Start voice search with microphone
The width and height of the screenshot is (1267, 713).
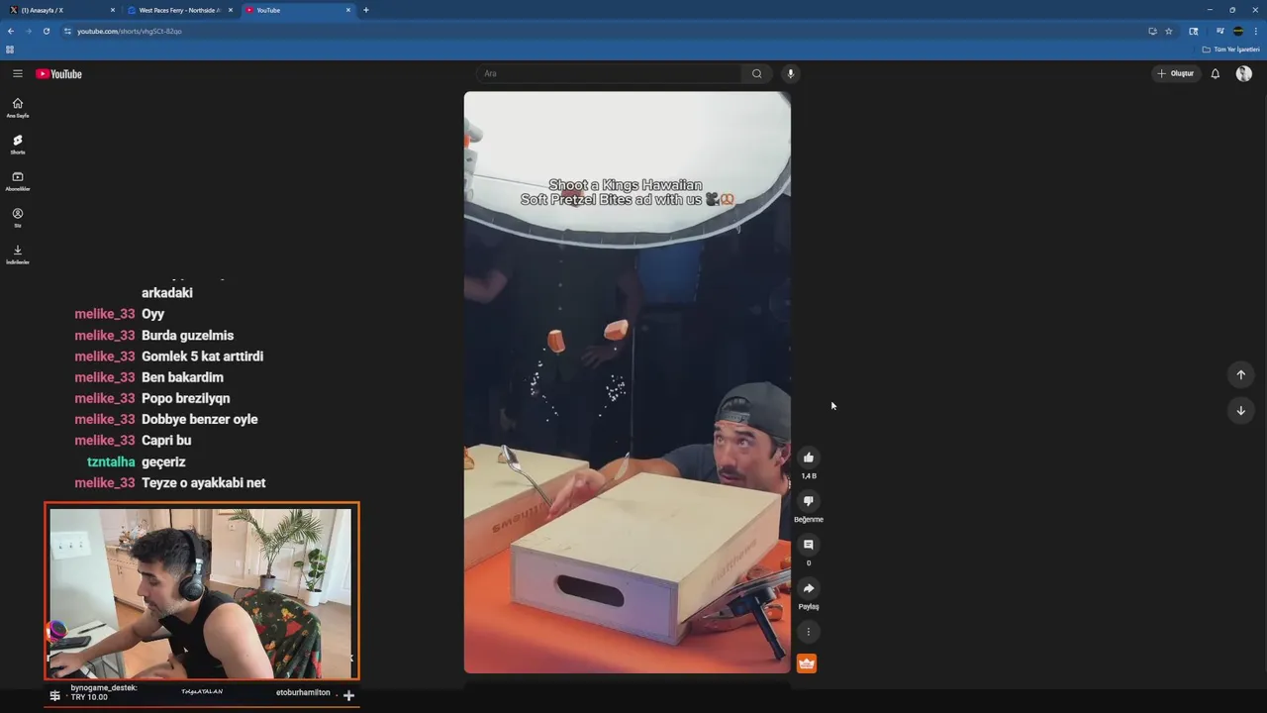(x=790, y=73)
